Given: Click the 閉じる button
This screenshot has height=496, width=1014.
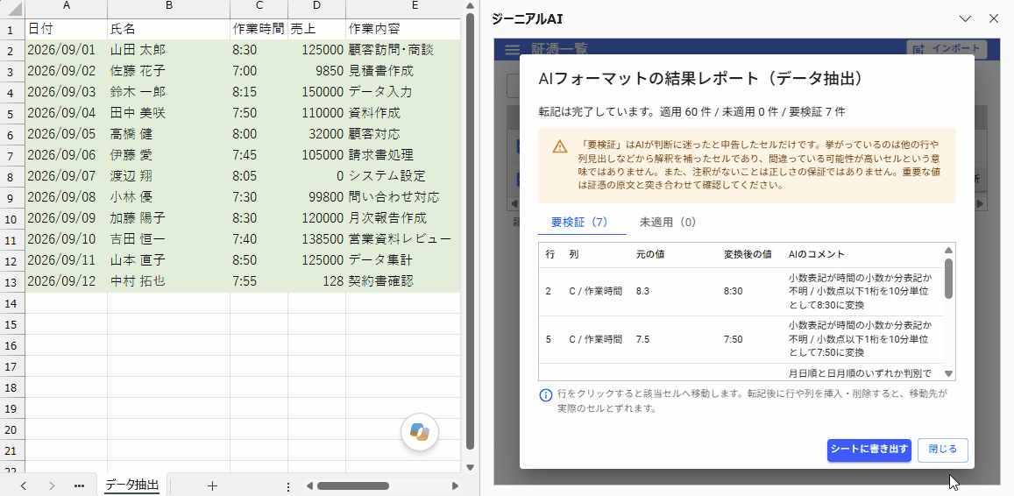Looking at the screenshot, I should [x=942, y=450].
